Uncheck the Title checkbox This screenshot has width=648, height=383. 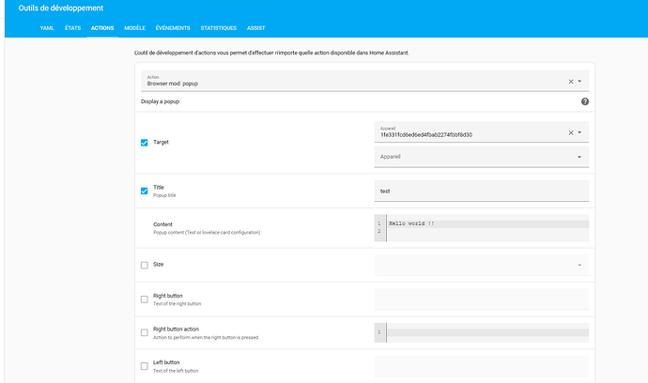[144, 191]
